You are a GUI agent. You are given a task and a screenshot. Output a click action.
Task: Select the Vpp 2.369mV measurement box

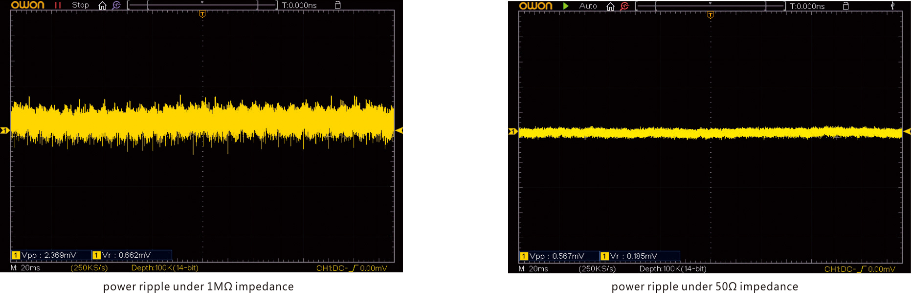click(x=51, y=255)
